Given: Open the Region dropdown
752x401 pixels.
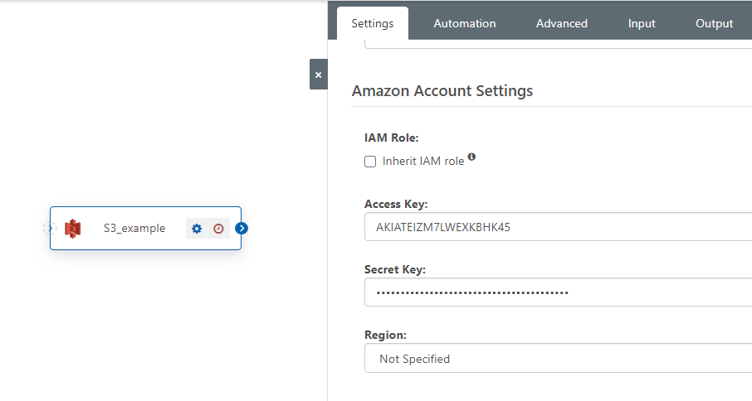Looking at the screenshot, I should click(559, 359).
